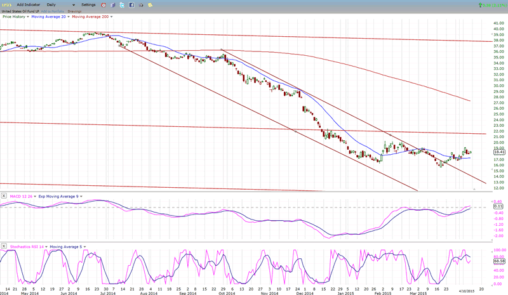Close the Stochastics RSI indicator panel
Viewport: 508px width, 295px height.
[4, 245]
